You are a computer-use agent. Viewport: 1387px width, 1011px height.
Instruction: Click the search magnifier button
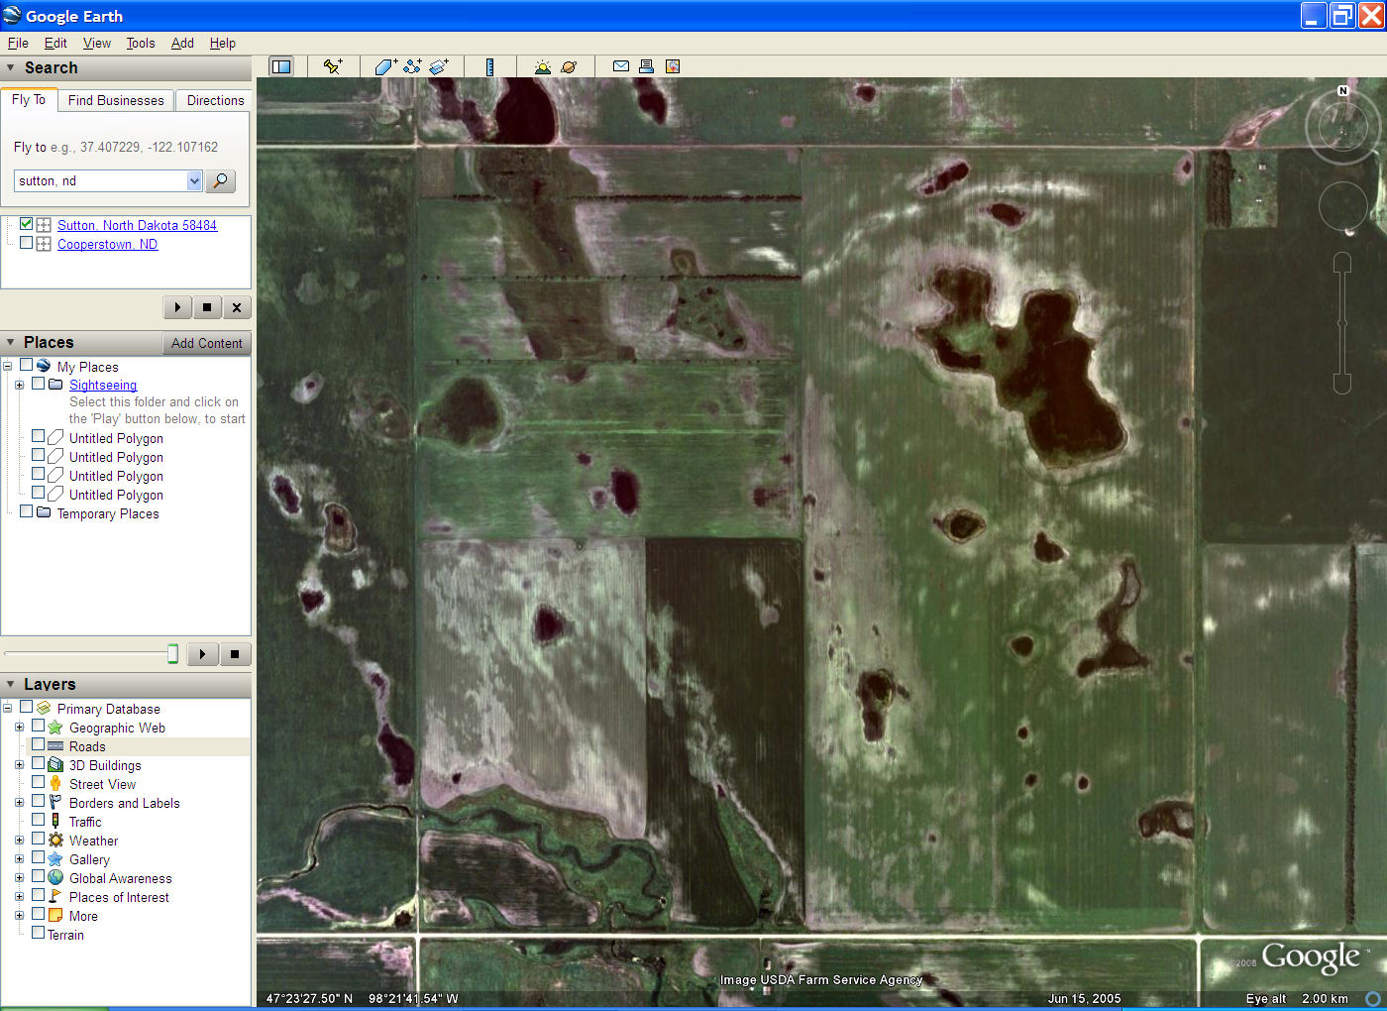pyautogui.click(x=221, y=180)
